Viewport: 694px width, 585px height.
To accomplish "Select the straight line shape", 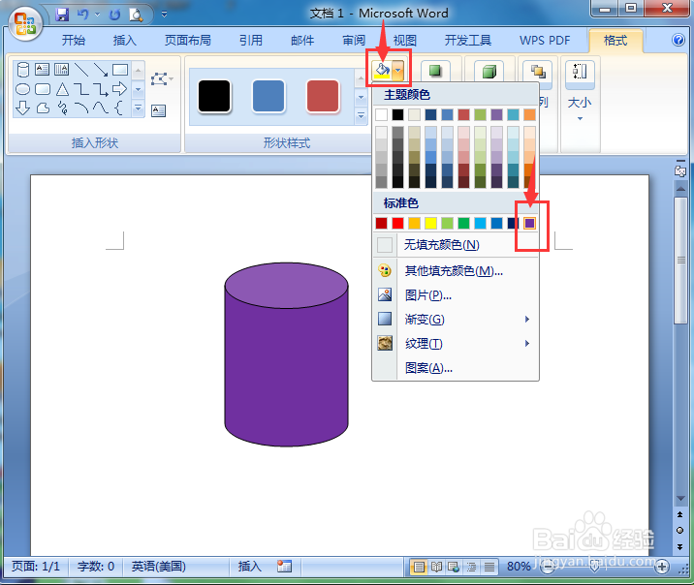I will [81, 70].
